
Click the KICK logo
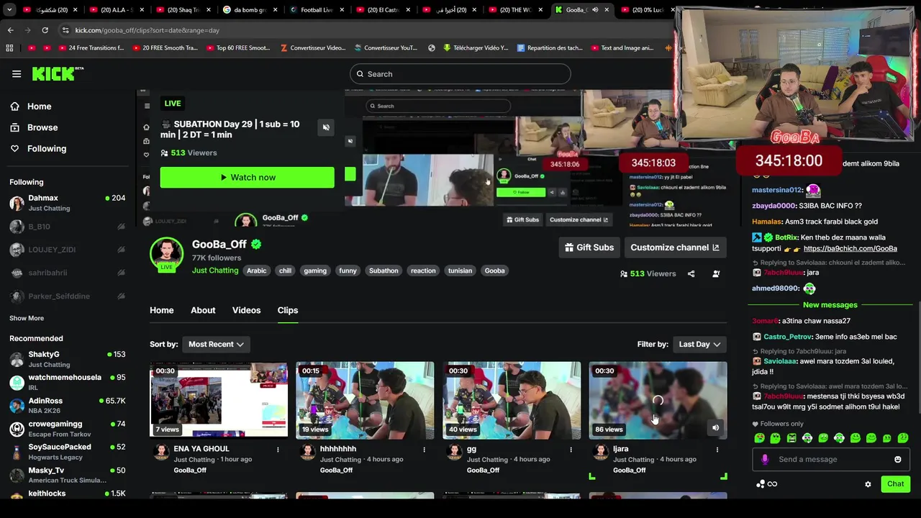58,73
